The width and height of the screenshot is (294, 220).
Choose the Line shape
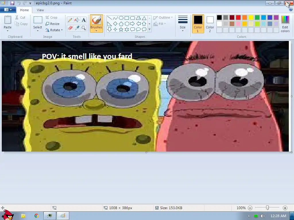point(109,18)
